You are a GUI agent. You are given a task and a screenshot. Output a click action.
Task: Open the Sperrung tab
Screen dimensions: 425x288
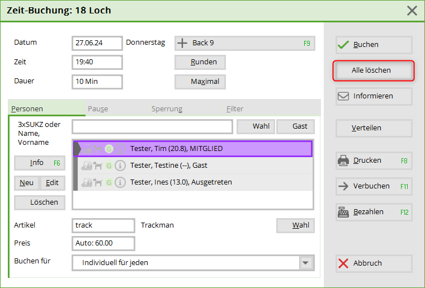[x=167, y=109]
